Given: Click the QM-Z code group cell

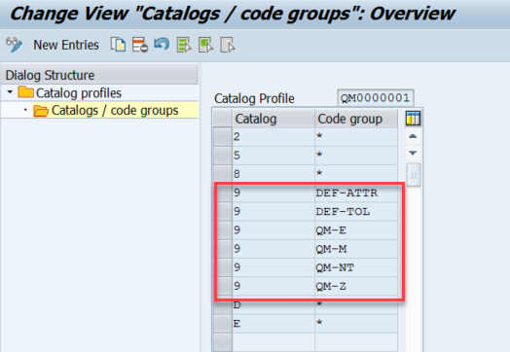Looking at the screenshot, I should (x=356, y=286).
